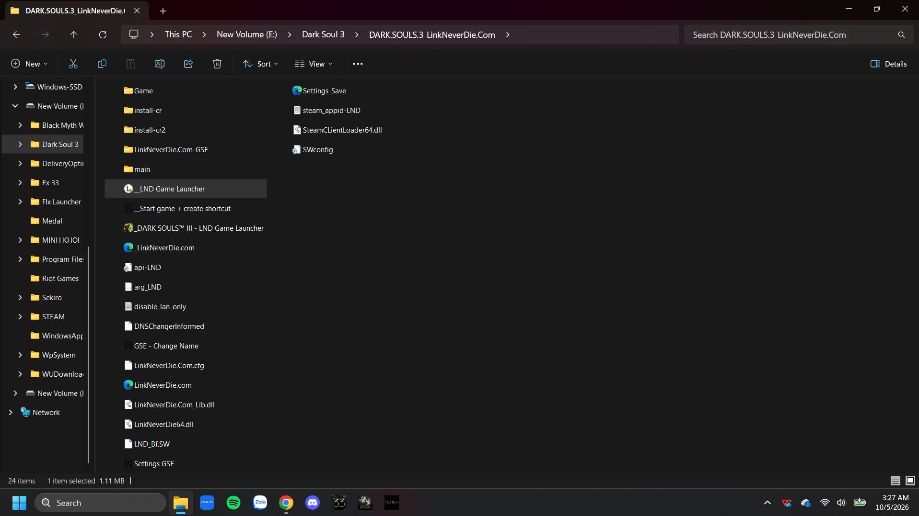Add a new tab

click(163, 11)
